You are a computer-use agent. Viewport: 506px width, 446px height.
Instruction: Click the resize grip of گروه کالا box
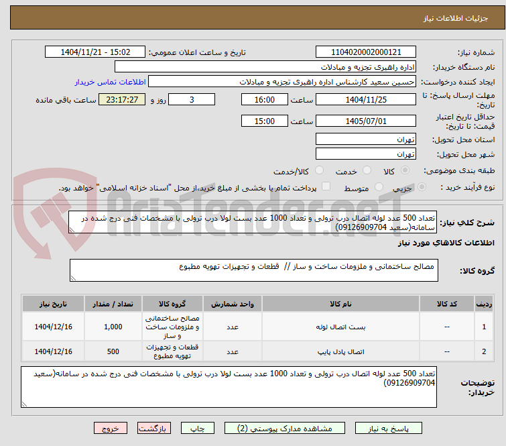point(73,278)
